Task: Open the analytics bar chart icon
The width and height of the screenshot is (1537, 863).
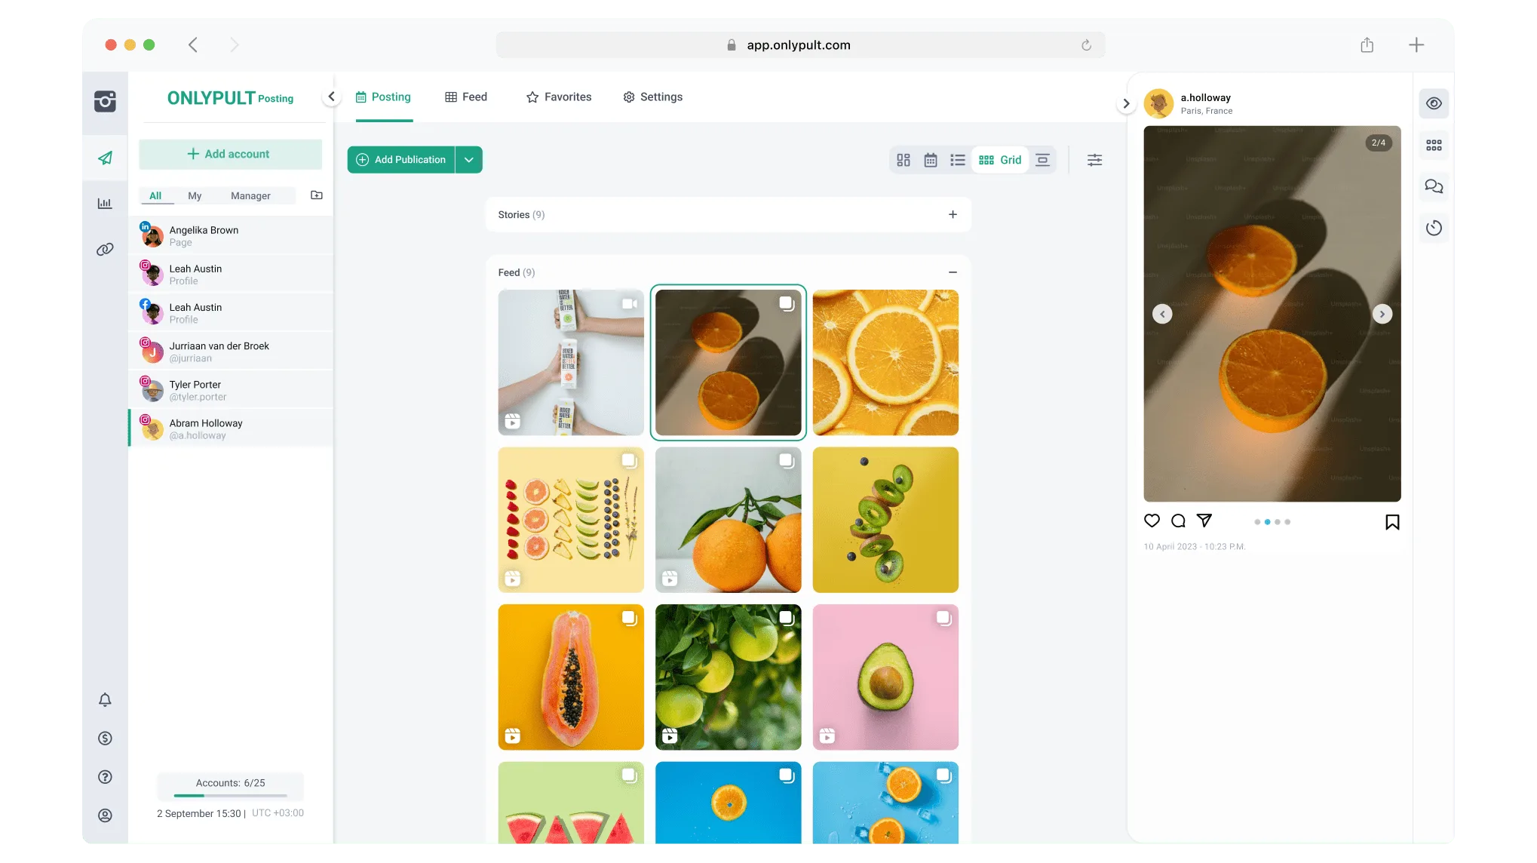Action: (105, 204)
